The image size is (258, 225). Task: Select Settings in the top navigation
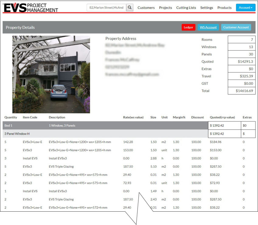(x=207, y=8)
